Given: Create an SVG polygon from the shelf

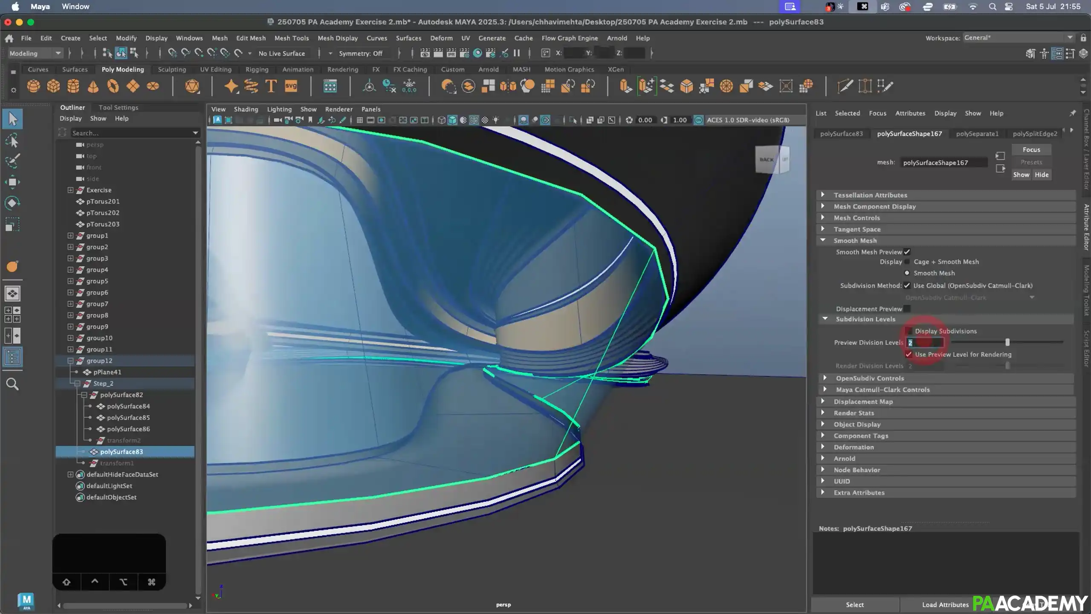Looking at the screenshot, I should tap(291, 86).
